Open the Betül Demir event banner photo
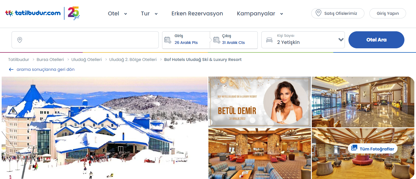 point(259,102)
